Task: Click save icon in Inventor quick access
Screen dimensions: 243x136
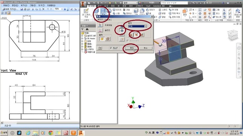Action: 98,3
